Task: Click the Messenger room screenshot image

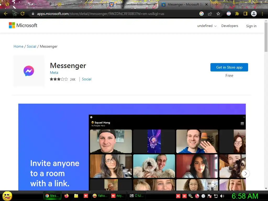Action: 132,147
